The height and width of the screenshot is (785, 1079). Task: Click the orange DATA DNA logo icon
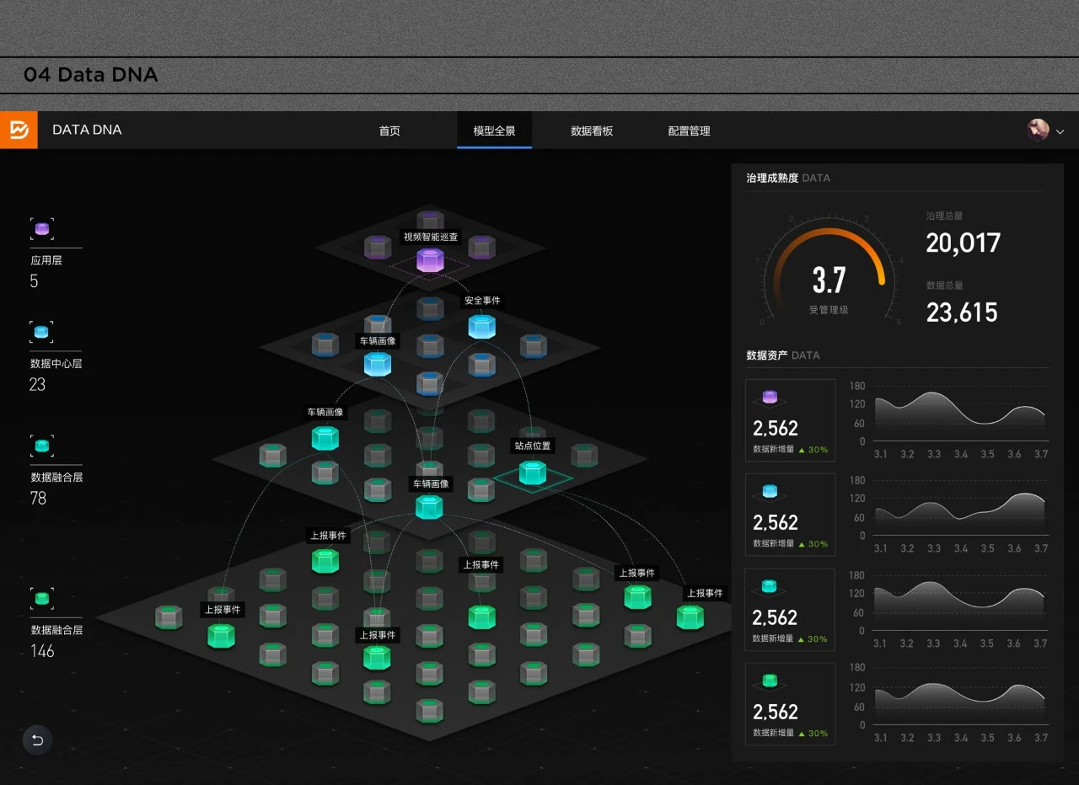[x=19, y=130]
